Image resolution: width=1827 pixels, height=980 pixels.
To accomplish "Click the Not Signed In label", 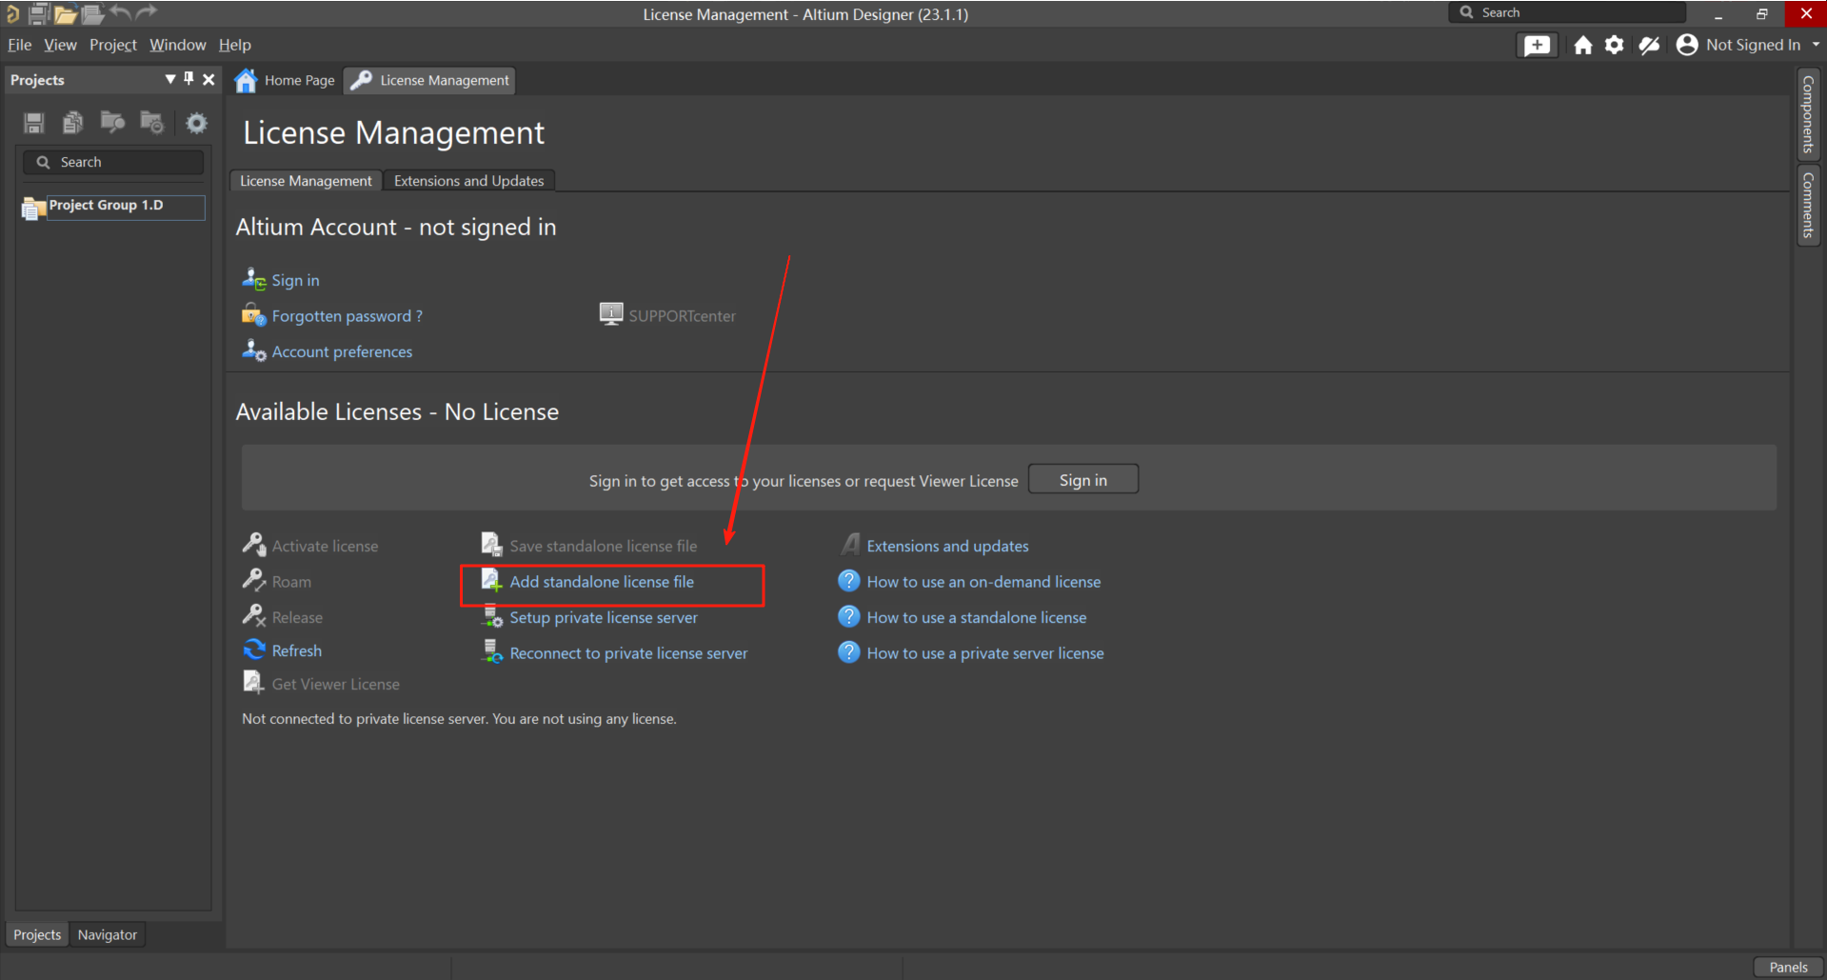I will pyautogui.click(x=1753, y=45).
